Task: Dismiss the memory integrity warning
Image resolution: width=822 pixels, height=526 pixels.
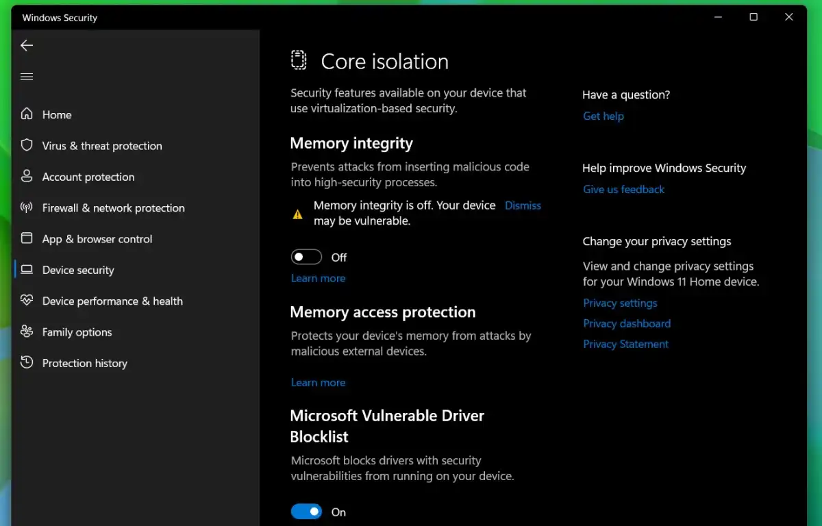Action: coord(523,205)
